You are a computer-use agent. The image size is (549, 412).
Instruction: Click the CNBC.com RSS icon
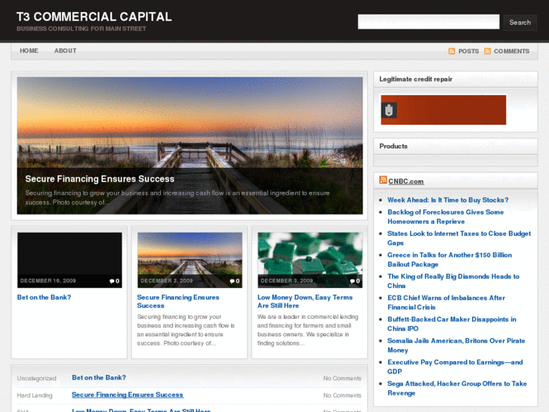click(x=383, y=180)
